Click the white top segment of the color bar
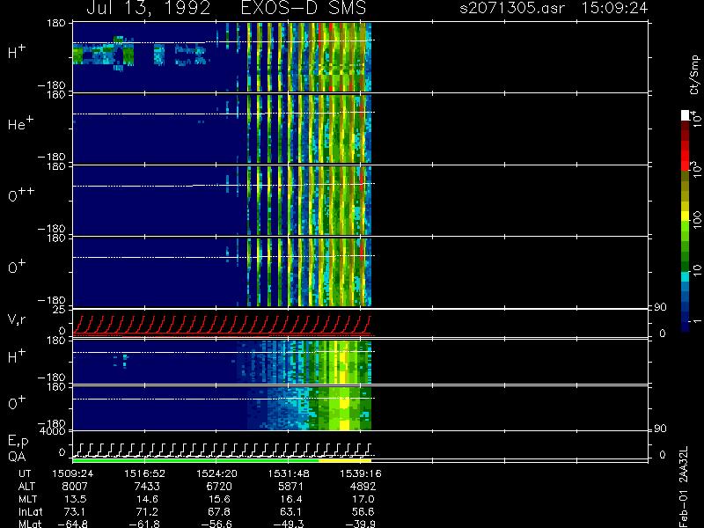Screen dimensions: 704x528 (x=685, y=115)
